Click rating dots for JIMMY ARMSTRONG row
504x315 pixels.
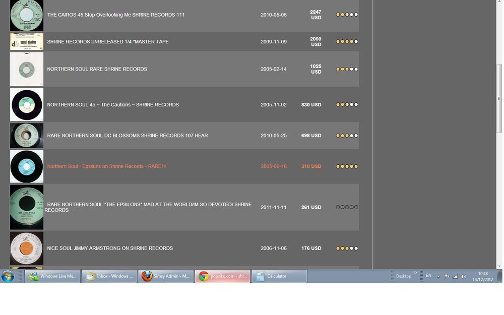coord(347,248)
